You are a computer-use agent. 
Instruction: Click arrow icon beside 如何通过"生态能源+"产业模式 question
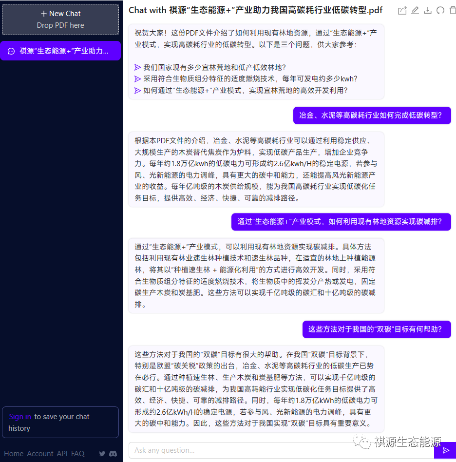137,91
